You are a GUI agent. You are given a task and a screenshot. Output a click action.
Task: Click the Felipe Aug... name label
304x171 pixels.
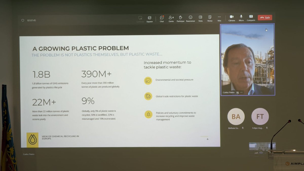click(258, 128)
